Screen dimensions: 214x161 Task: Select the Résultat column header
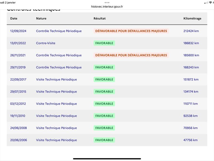100,19
